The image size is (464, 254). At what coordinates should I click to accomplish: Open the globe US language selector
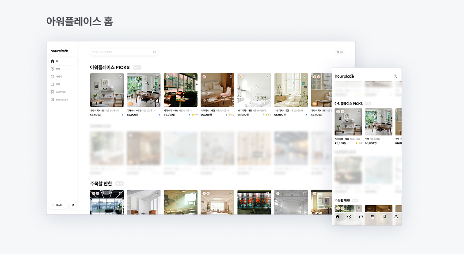(x=340, y=52)
